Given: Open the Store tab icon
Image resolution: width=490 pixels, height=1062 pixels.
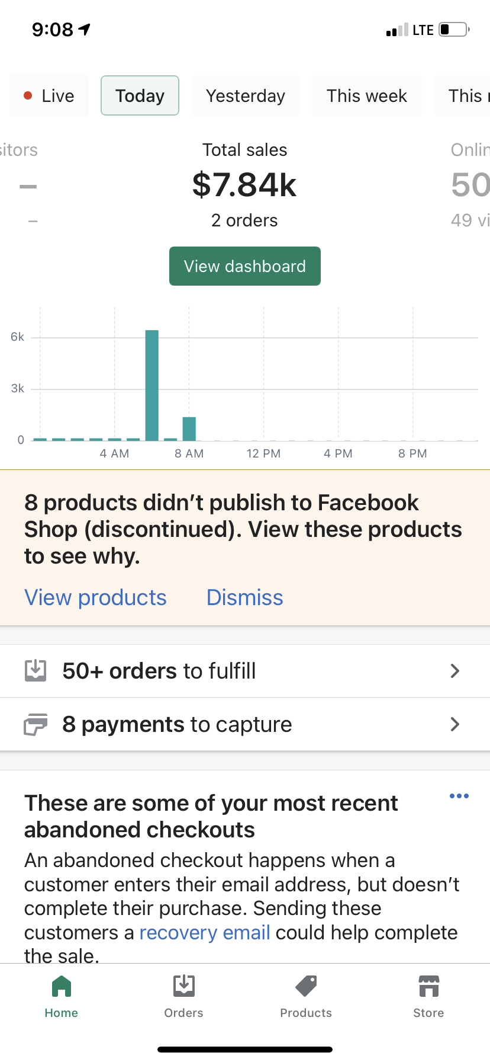Looking at the screenshot, I should coord(429,986).
